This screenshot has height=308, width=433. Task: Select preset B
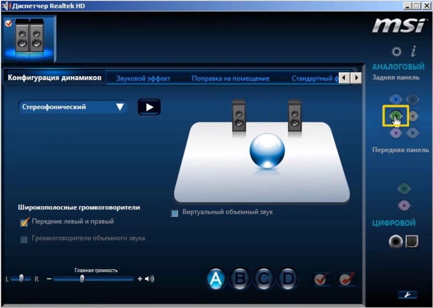pyautogui.click(x=240, y=279)
